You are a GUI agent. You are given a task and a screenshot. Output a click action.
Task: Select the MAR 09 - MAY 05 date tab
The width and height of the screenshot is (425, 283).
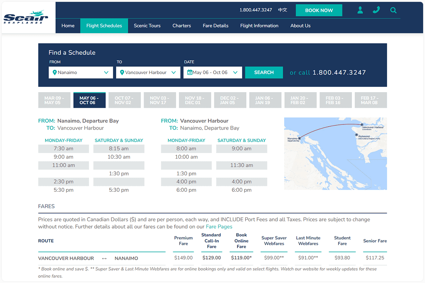[x=54, y=100]
